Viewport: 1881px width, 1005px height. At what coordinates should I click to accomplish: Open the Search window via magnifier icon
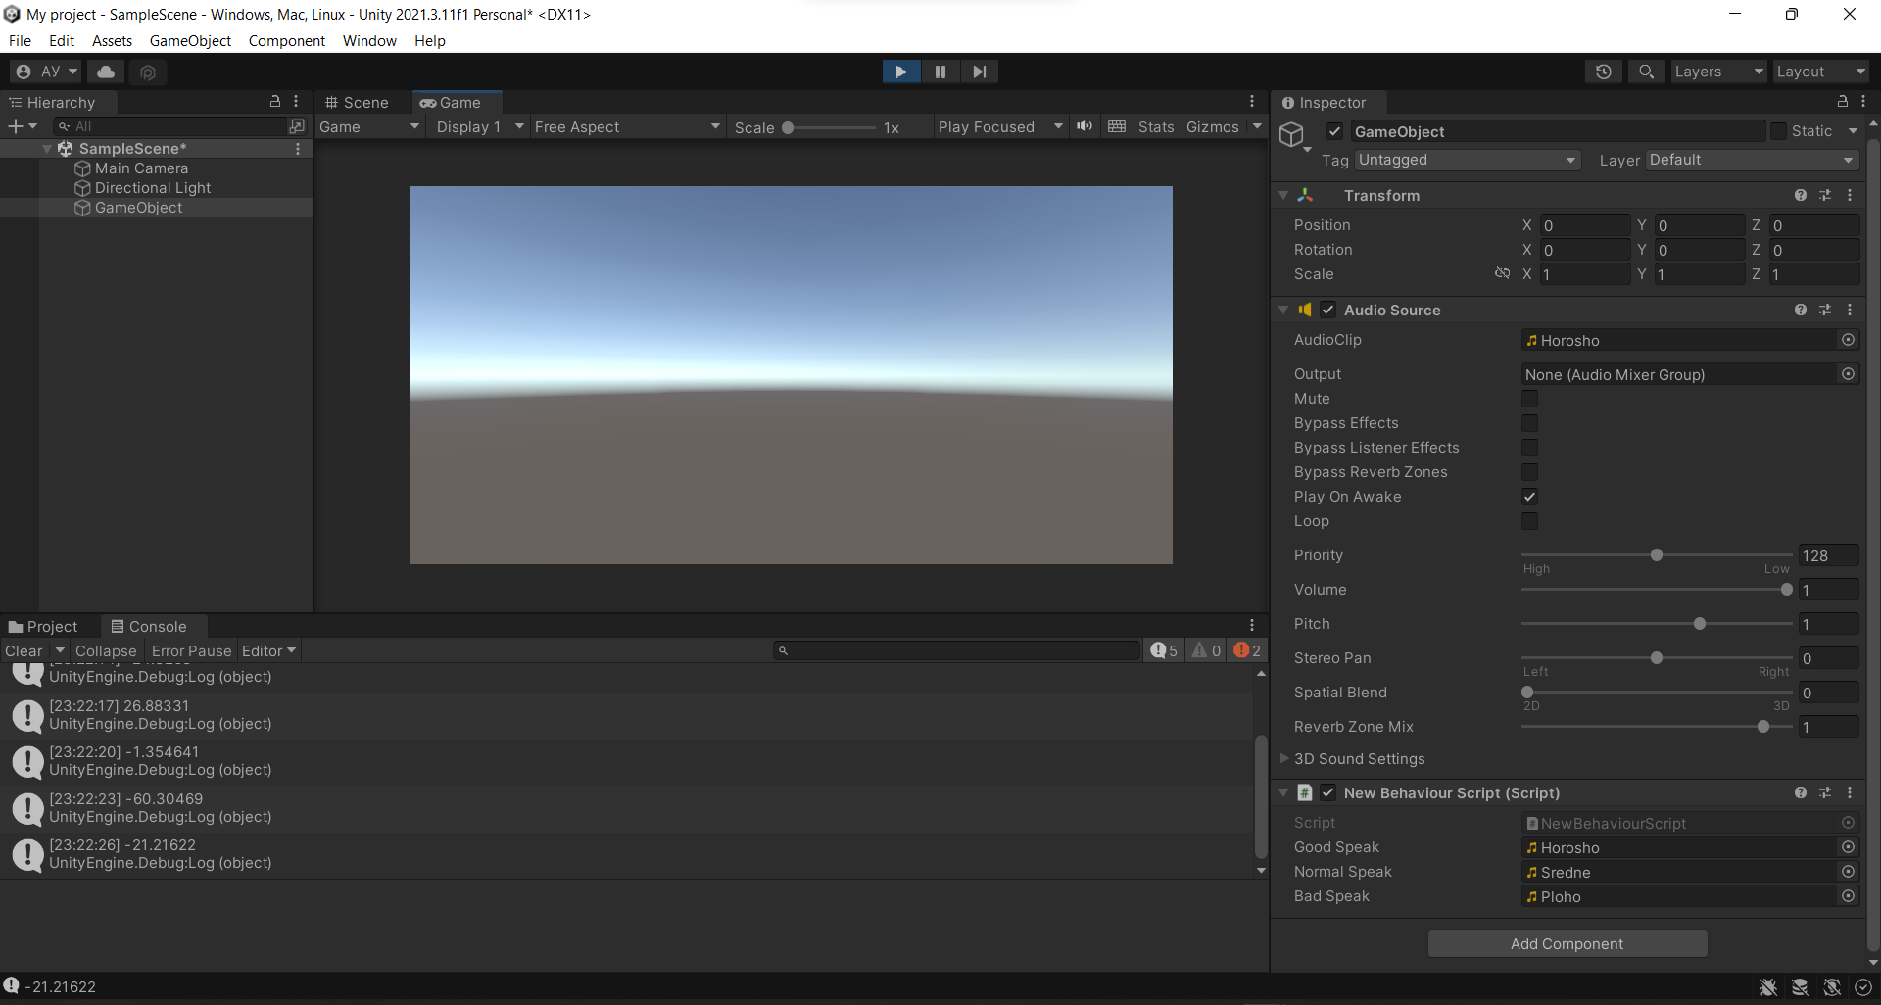[x=1646, y=72]
